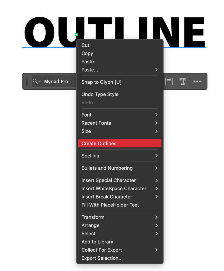
Task: Click the toolbar drag grip handle
Action: click(27, 81)
